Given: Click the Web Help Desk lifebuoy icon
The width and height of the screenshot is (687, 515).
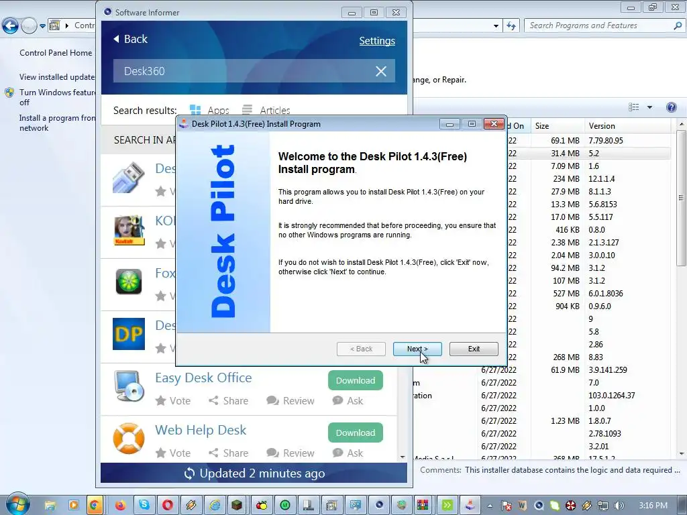Looking at the screenshot, I should point(129,439).
